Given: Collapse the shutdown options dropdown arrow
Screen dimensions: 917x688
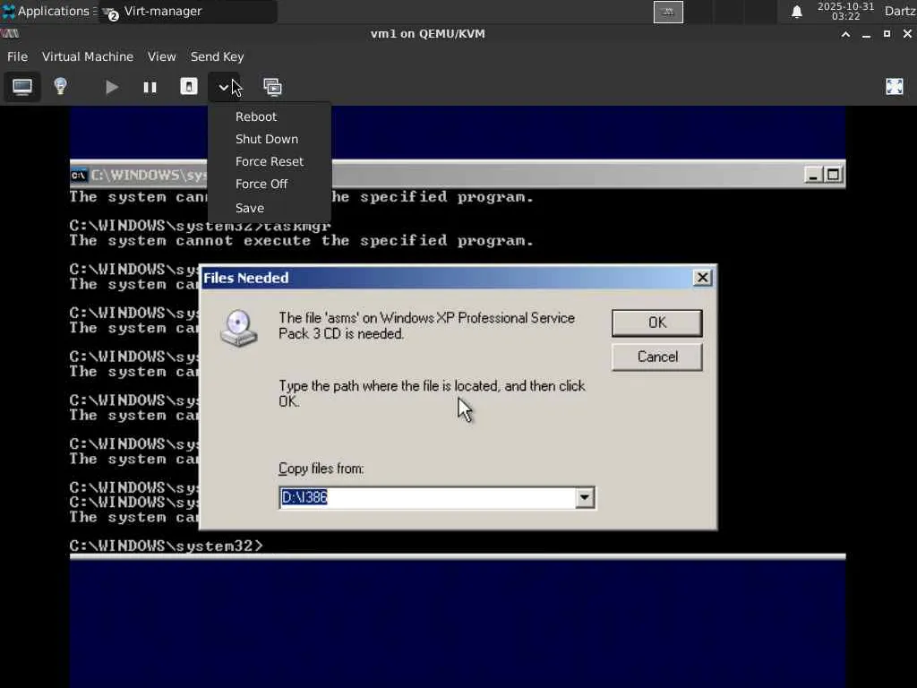Looking at the screenshot, I should coord(223,87).
